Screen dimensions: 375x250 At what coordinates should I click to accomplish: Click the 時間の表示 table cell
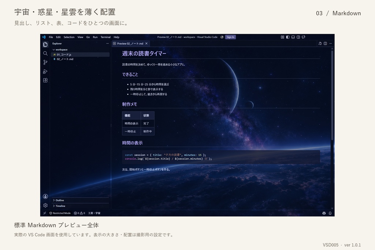(x=131, y=124)
